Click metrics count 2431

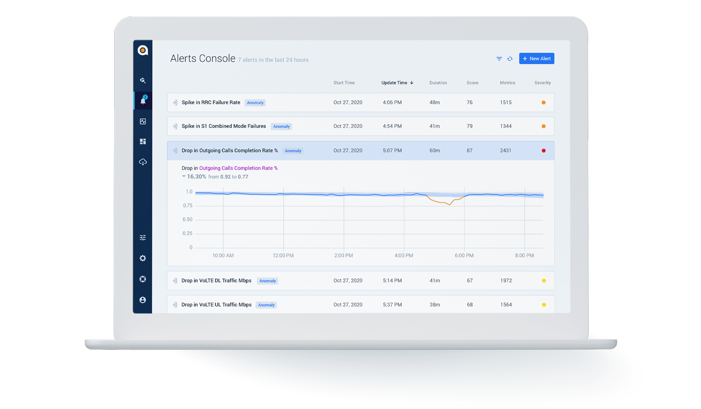506,150
